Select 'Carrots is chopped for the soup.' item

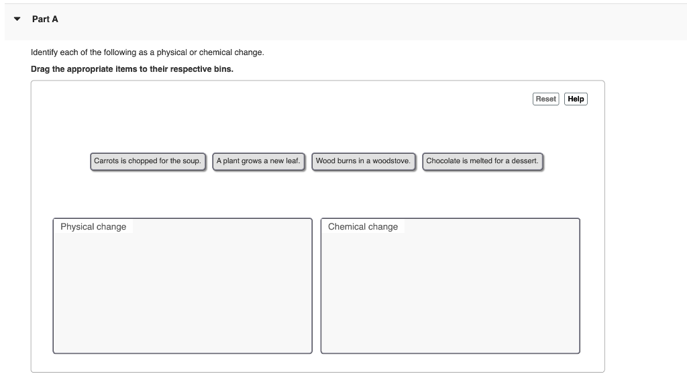148,161
